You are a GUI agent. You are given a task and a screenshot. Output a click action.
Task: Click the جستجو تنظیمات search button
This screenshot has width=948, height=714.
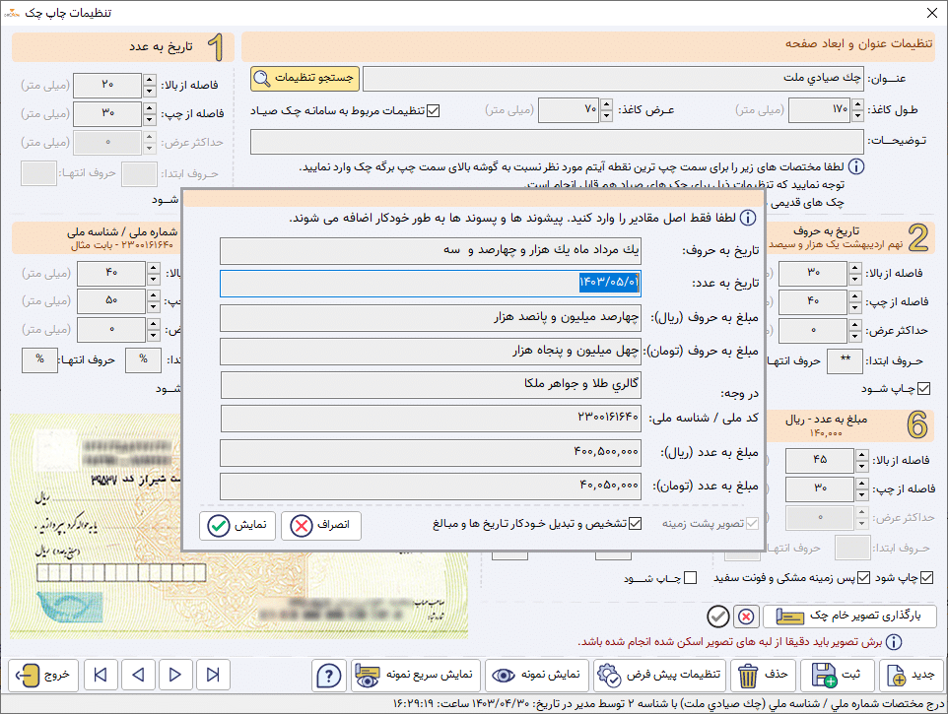pos(305,79)
